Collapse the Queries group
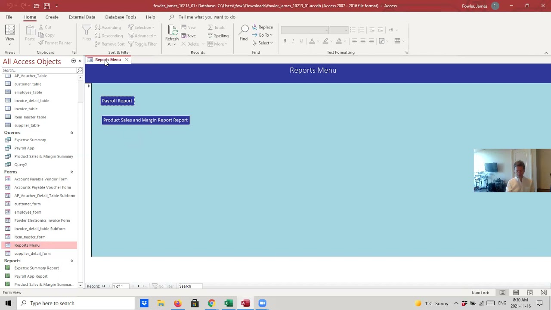The width and height of the screenshot is (551, 310). 71,133
